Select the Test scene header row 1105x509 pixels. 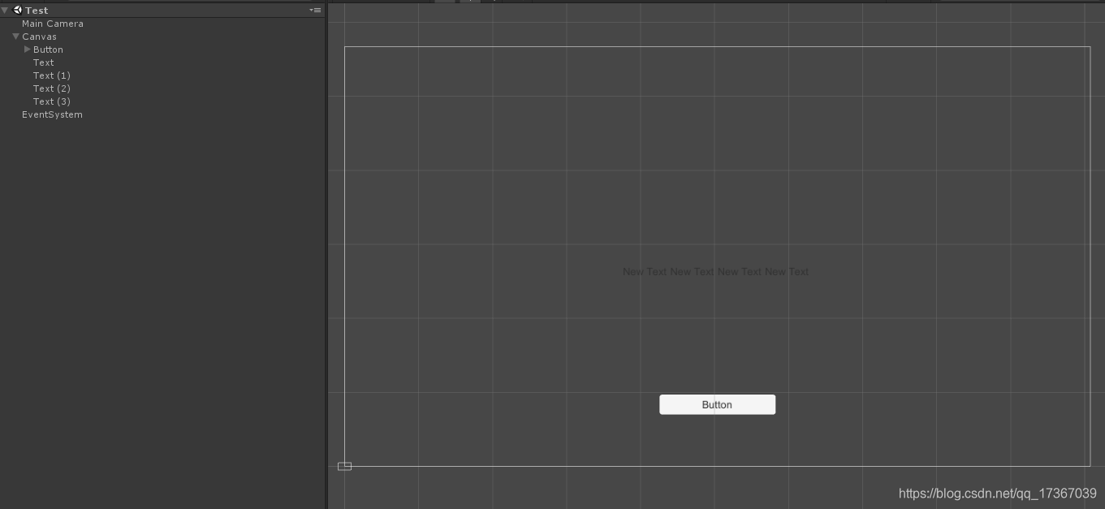162,10
